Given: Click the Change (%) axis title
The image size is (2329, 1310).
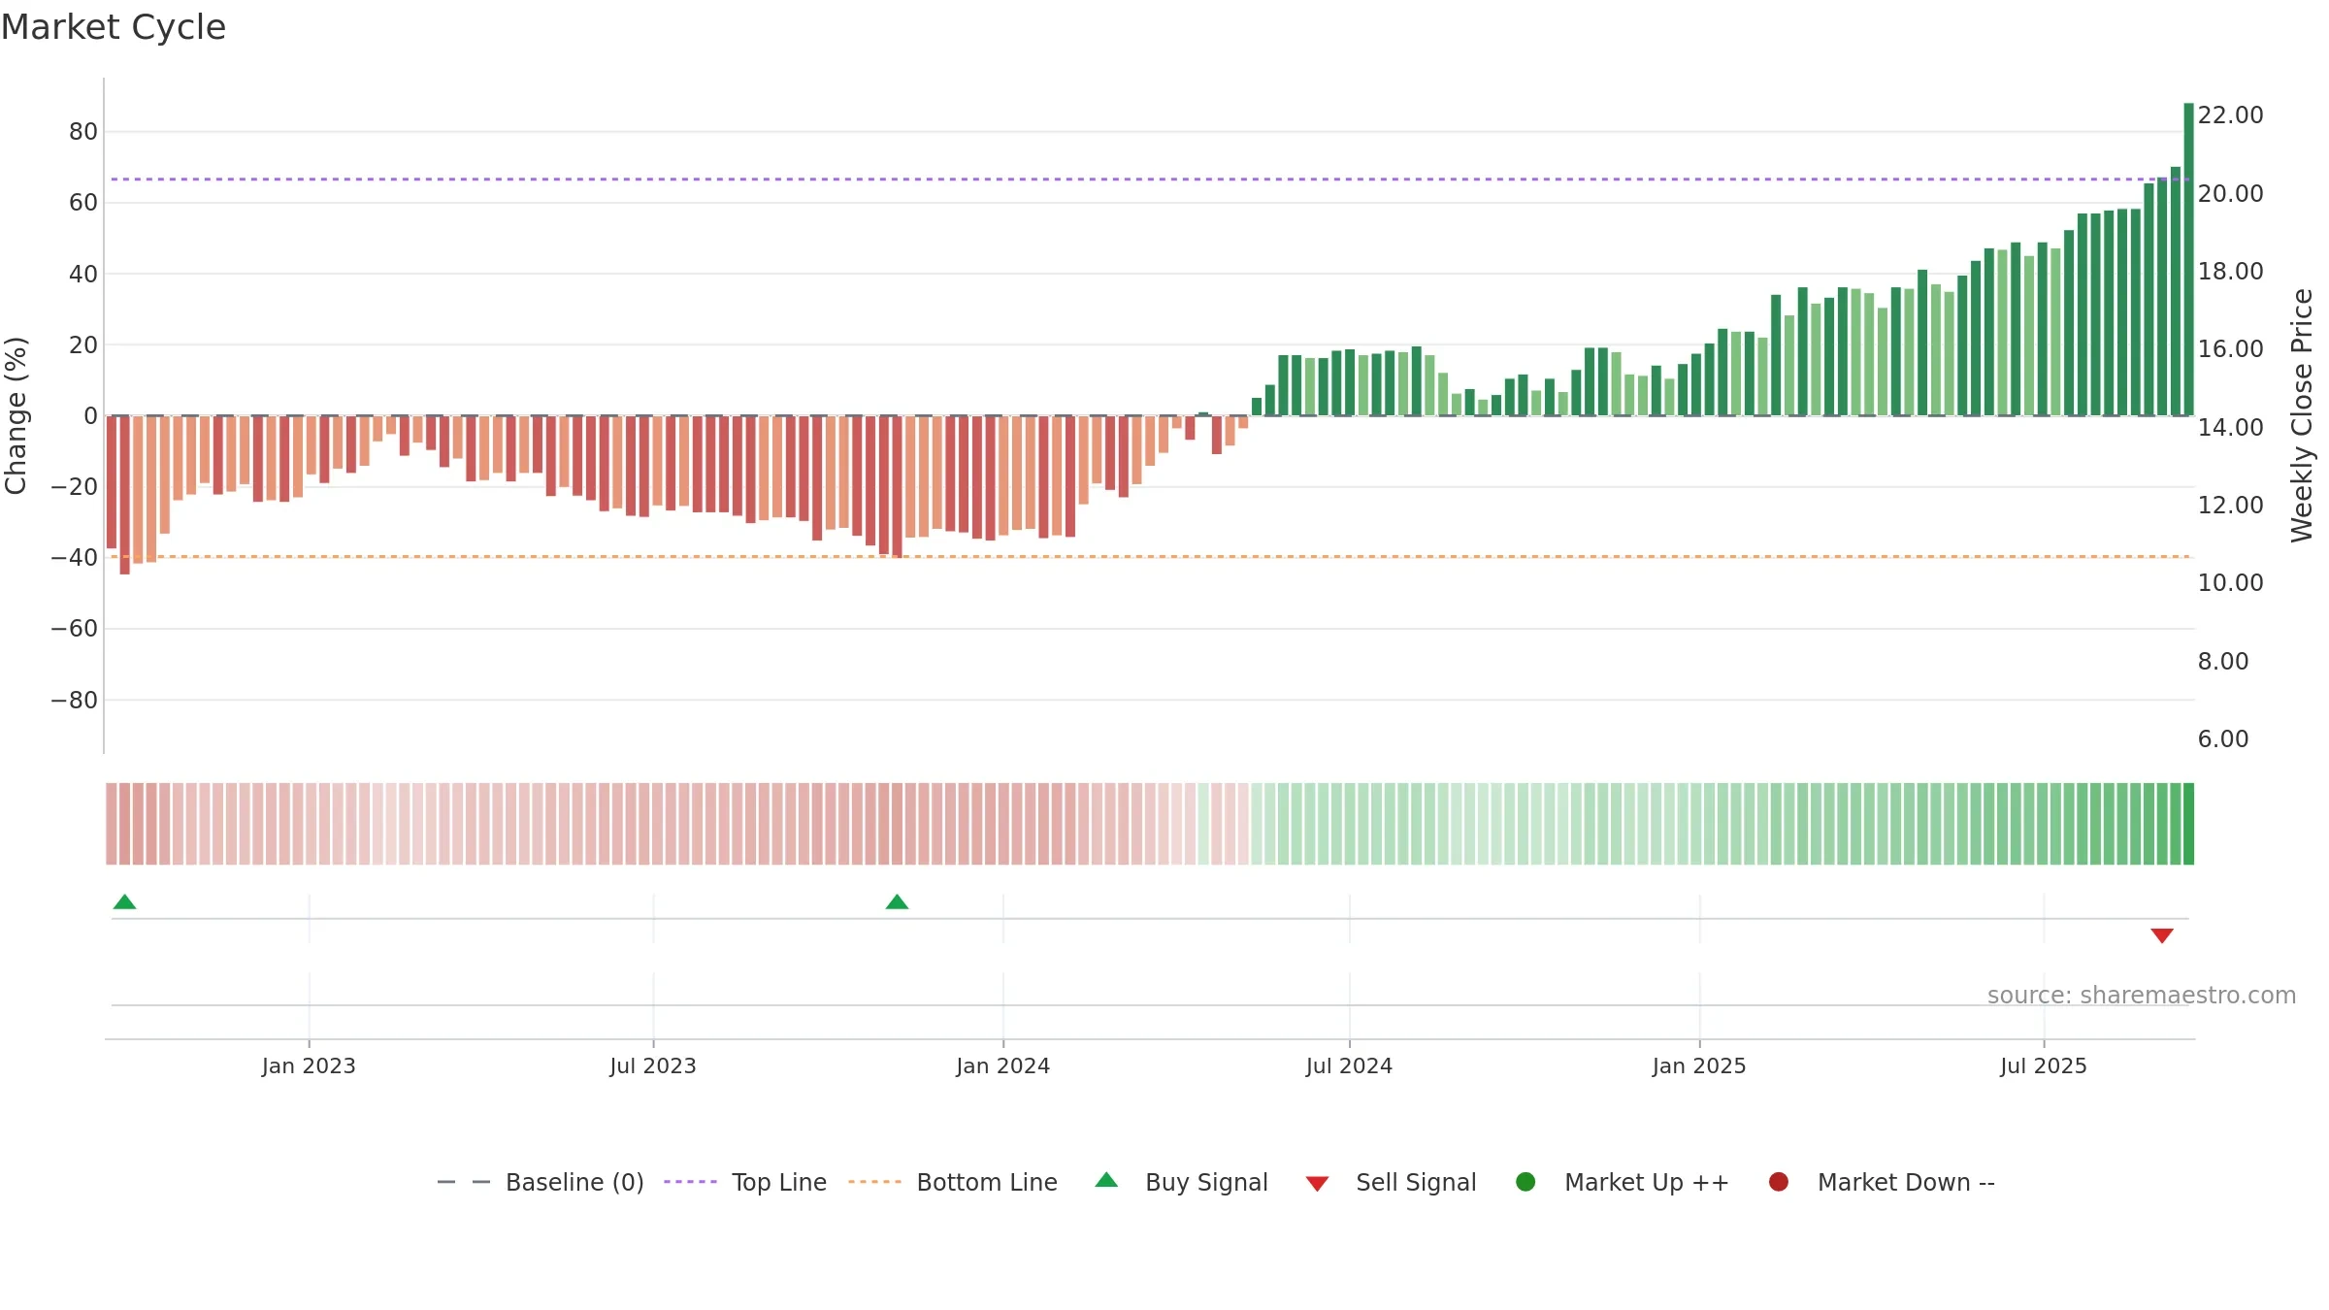Looking at the screenshot, I should click(x=16, y=415).
